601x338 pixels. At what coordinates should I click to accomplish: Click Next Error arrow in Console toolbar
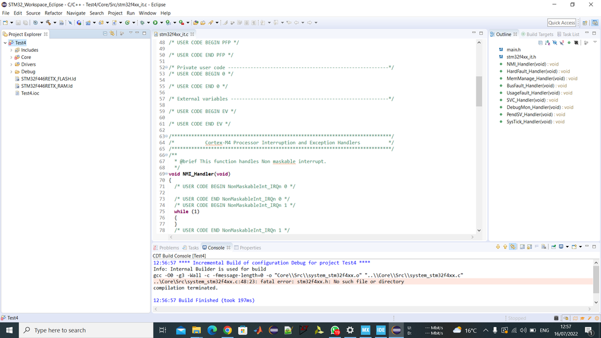click(498, 247)
